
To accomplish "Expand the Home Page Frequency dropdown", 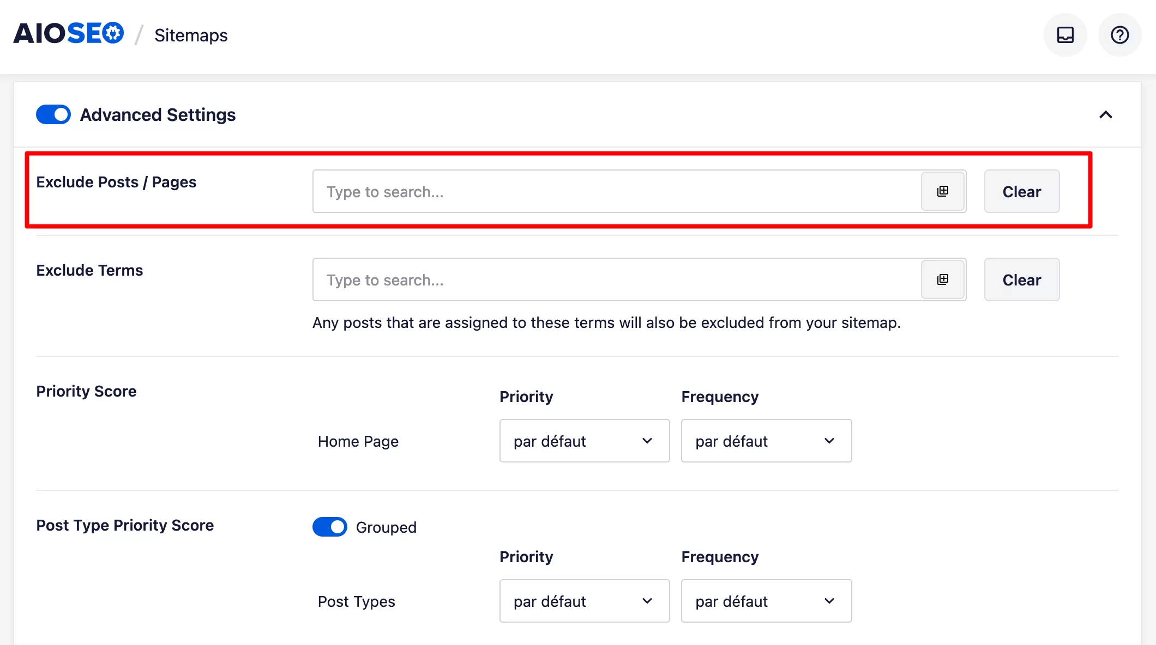I will [766, 440].
